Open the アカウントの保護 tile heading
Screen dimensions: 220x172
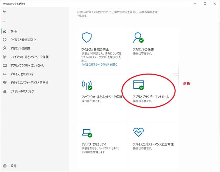click(143, 50)
